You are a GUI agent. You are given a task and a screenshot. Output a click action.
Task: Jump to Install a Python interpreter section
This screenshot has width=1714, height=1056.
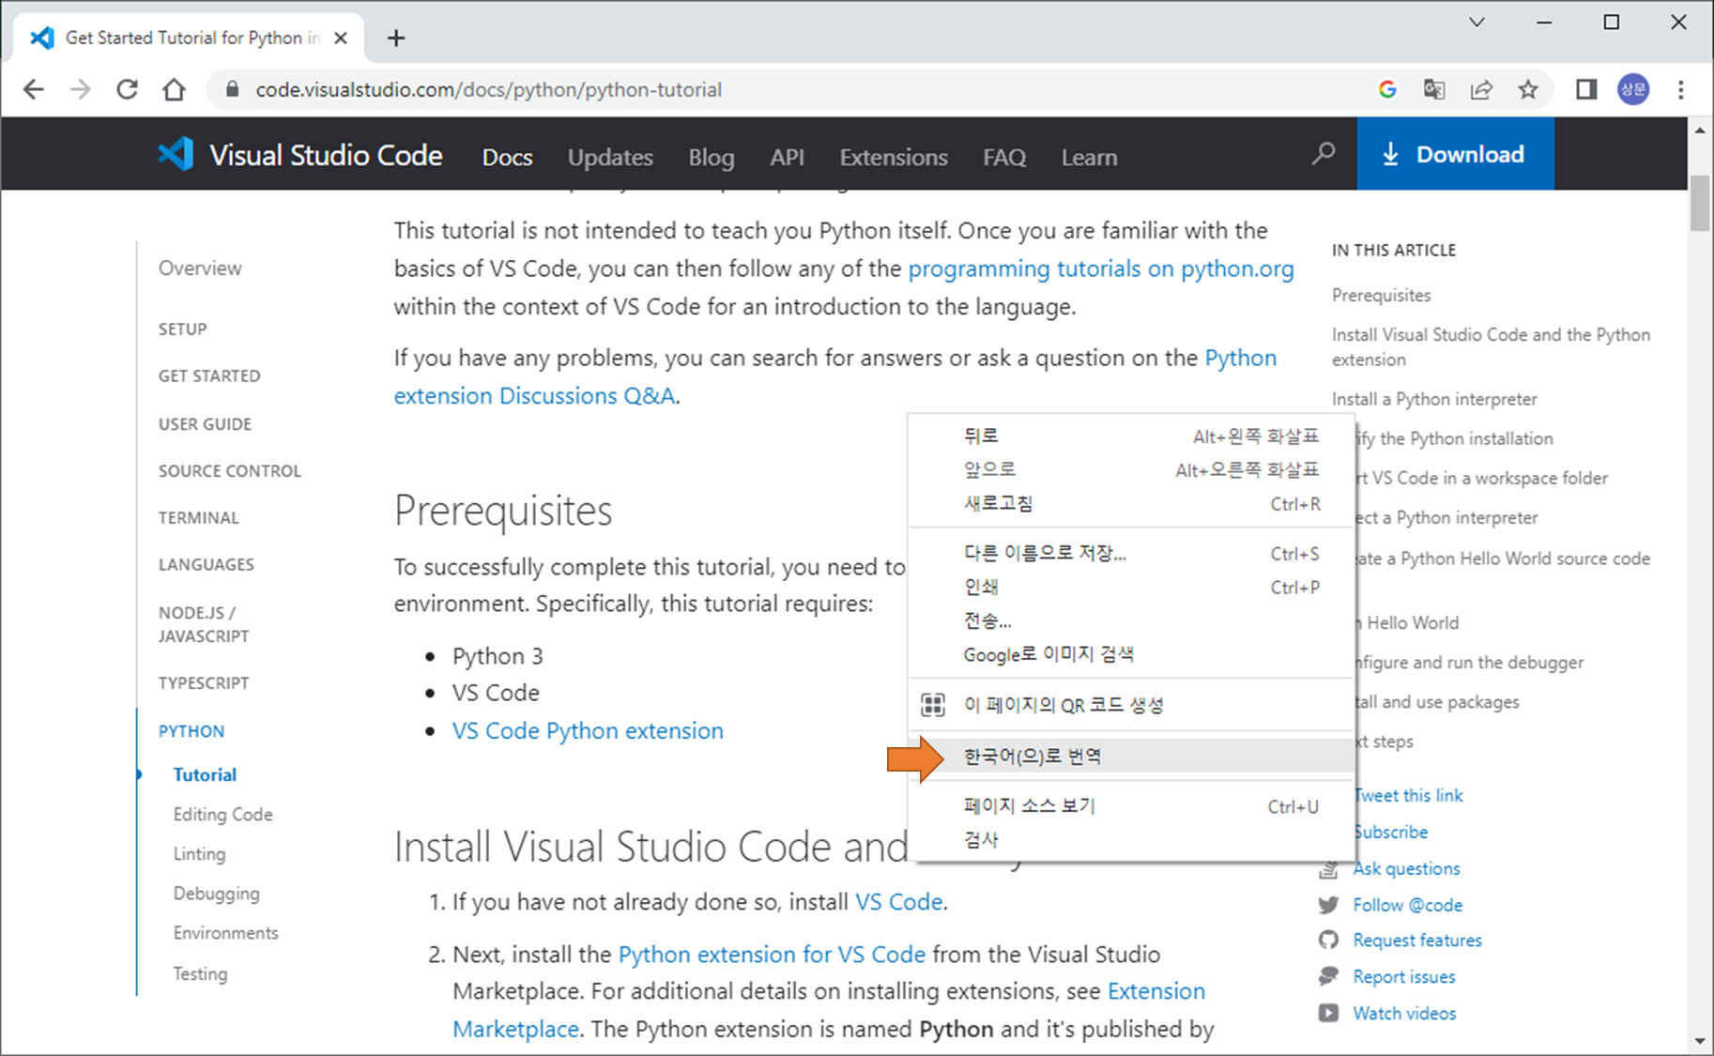click(1434, 399)
